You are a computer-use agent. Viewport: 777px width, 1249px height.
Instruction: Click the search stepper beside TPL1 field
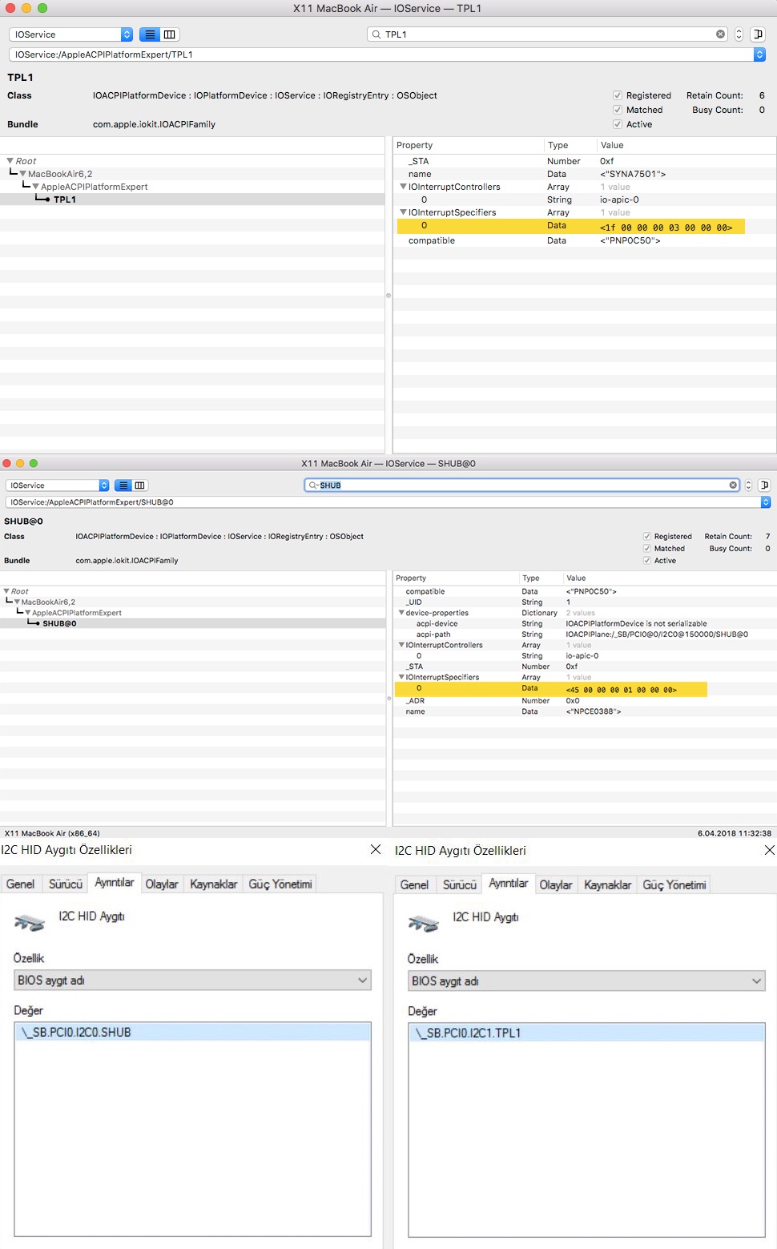pyautogui.click(x=739, y=34)
